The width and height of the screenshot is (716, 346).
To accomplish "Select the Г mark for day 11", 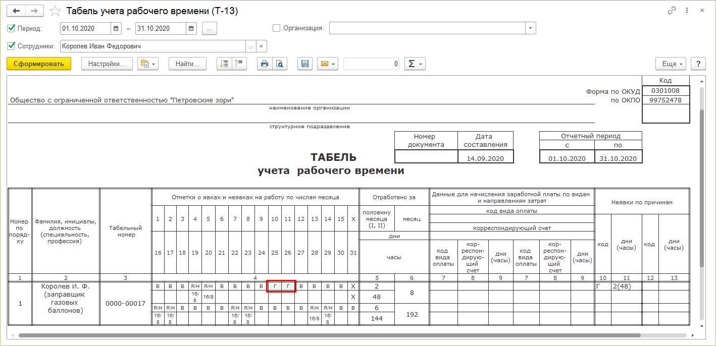I will point(288,286).
